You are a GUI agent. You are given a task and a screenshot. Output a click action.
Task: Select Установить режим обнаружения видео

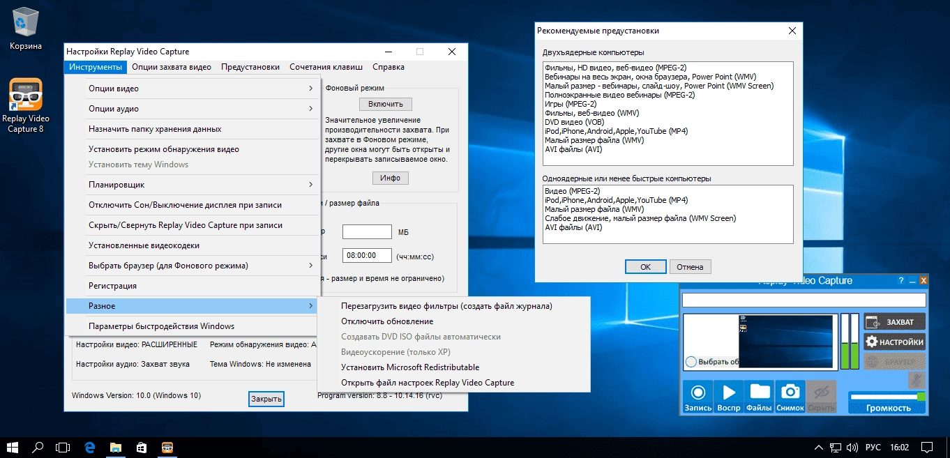pos(193,149)
